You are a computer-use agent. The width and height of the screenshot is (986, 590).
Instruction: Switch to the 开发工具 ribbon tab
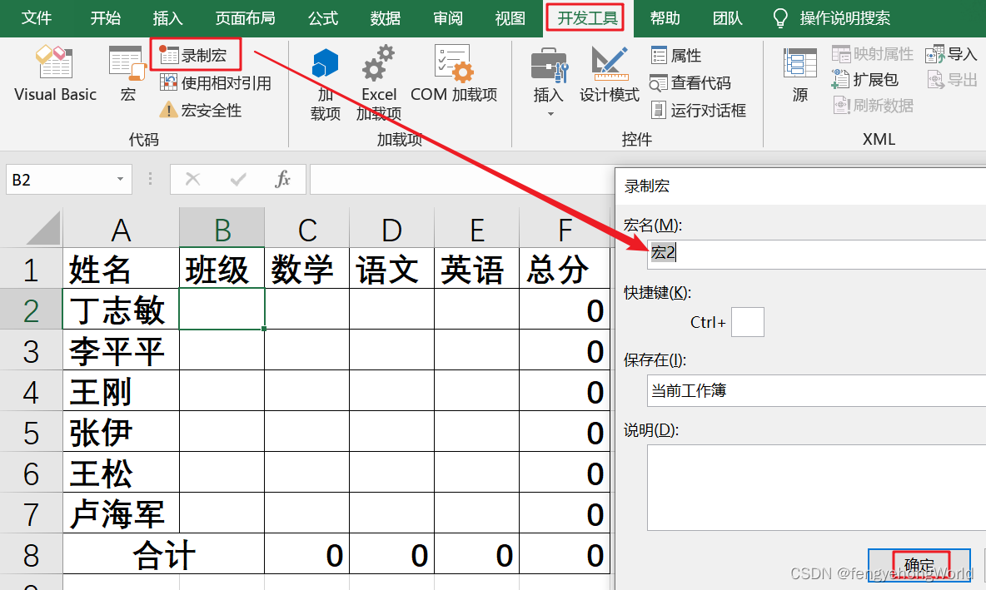585,17
